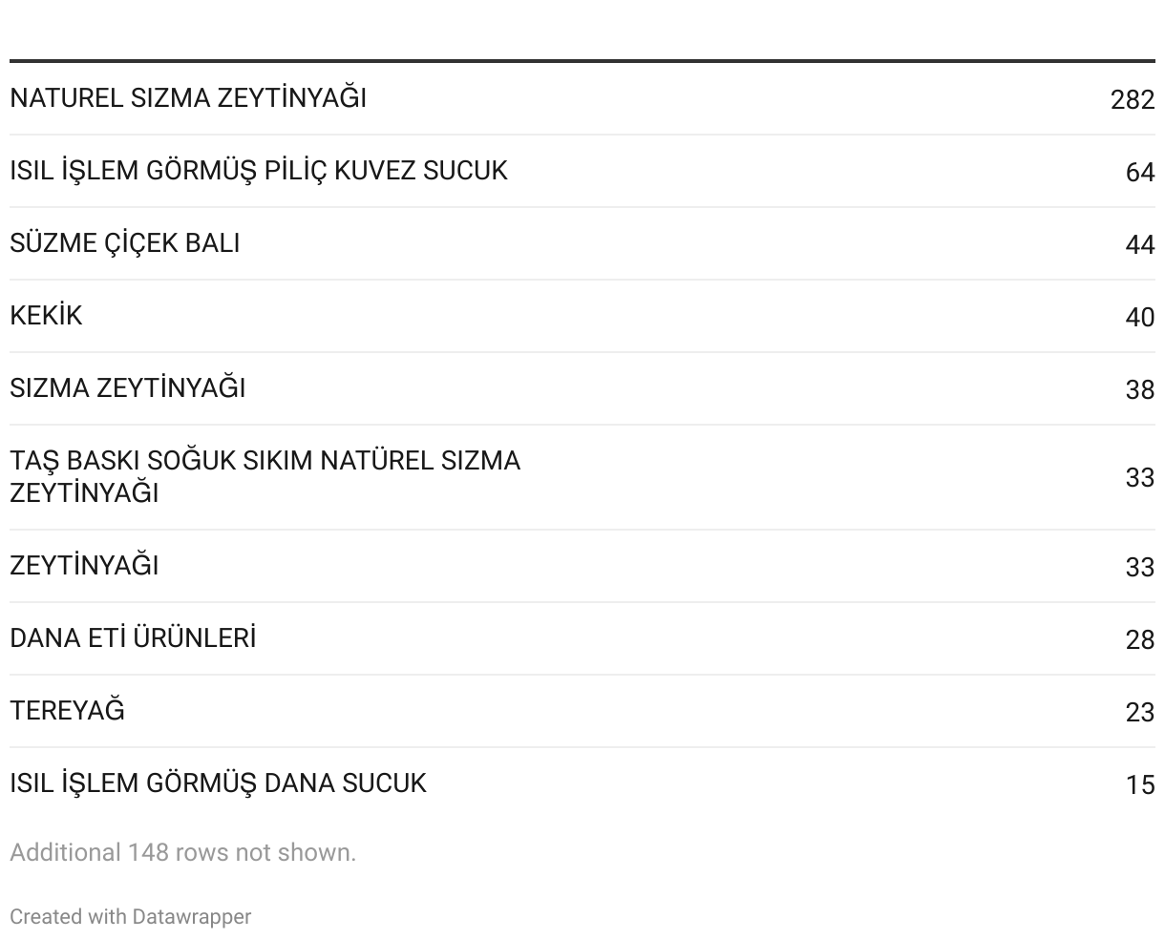Select the value 40 cell
Viewport: 1165px width, 939px height.
point(1139,318)
